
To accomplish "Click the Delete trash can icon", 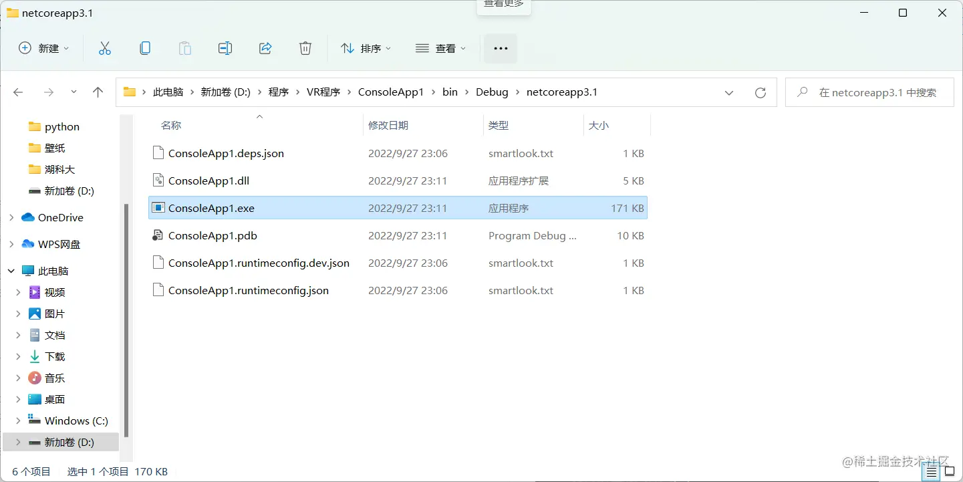I will click(305, 48).
